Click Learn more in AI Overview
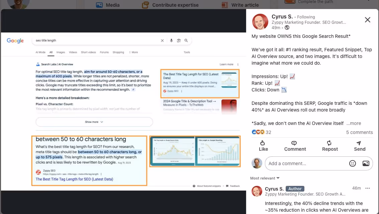 (x=226, y=64)
